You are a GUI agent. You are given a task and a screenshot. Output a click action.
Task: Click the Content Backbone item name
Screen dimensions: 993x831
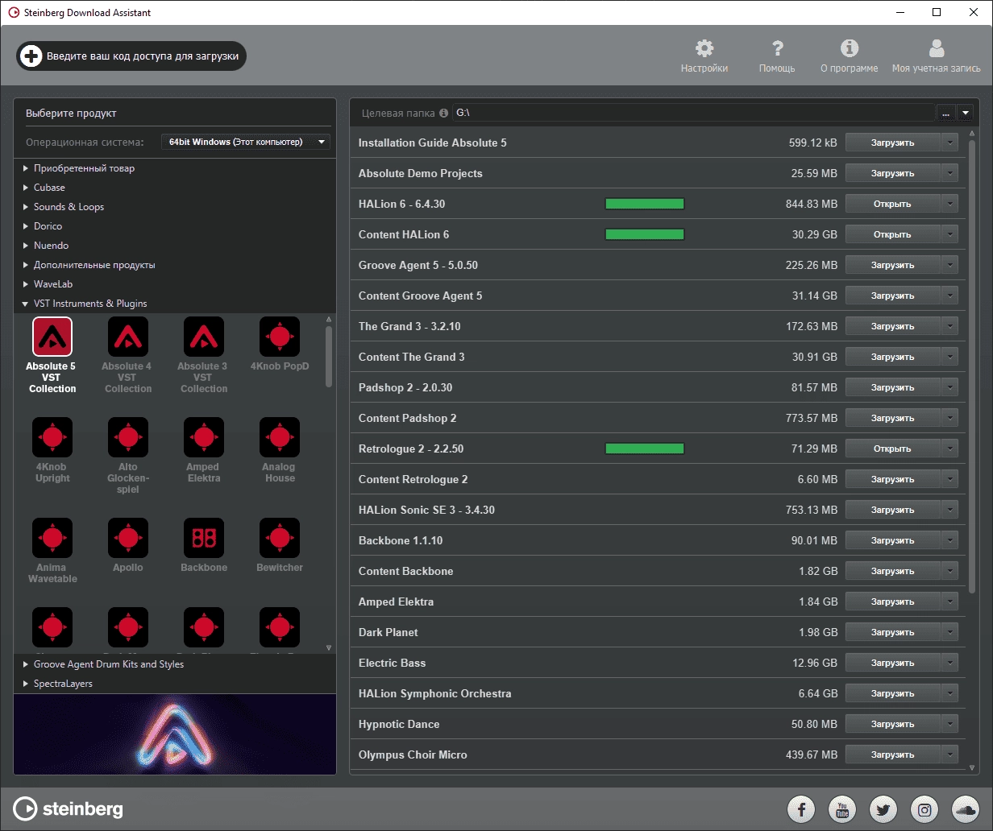(405, 571)
